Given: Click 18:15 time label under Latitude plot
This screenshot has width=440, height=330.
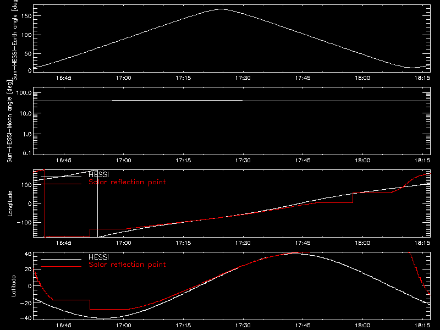Looking at the screenshot, I should click(x=422, y=325).
